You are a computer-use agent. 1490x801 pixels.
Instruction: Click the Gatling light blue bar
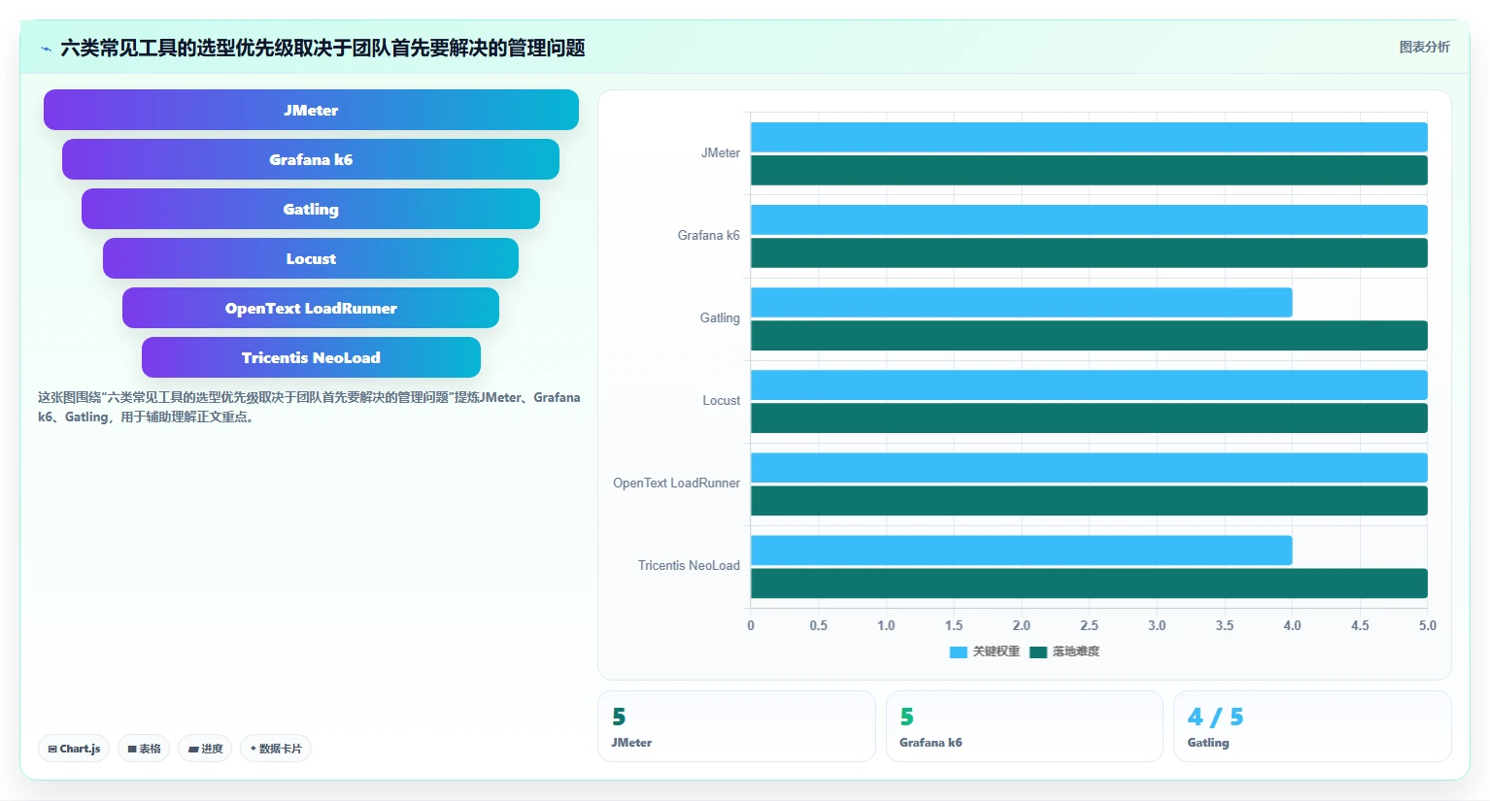(x=1021, y=302)
